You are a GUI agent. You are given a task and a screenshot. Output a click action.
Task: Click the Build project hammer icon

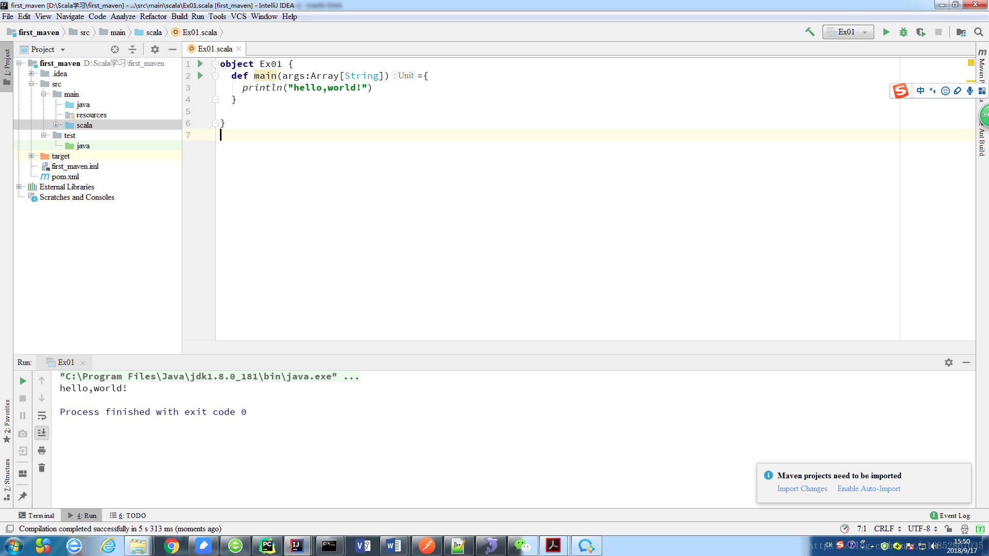[810, 32]
